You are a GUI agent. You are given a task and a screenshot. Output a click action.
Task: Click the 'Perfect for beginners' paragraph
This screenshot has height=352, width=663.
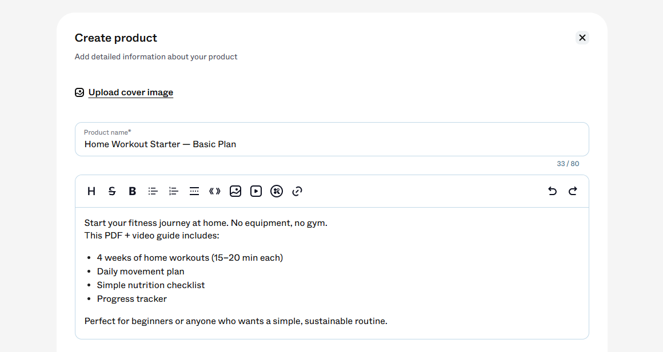[x=236, y=321]
